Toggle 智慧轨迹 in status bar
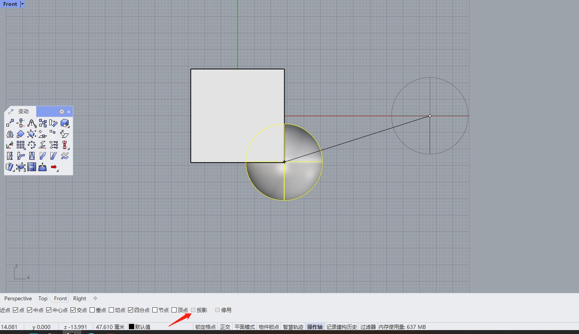The image size is (579, 334). 293,327
